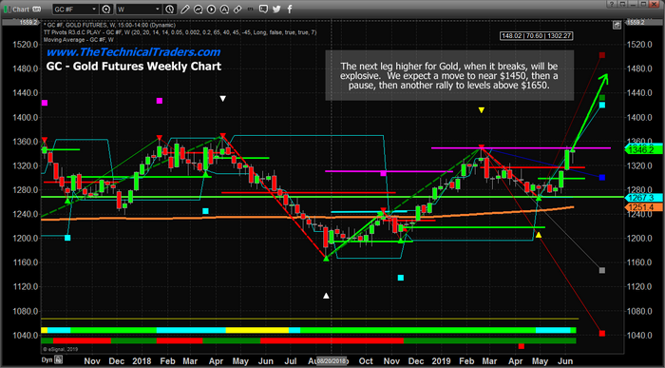The width and height of the screenshot is (665, 368).
Task: Click the bar replay play icon
Action: [211, 9]
